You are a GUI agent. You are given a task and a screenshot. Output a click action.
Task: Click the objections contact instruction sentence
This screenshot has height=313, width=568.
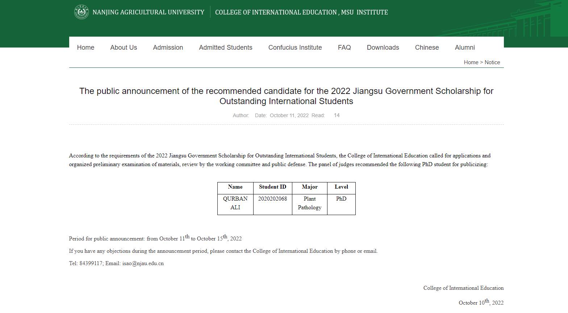pos(223,251)
